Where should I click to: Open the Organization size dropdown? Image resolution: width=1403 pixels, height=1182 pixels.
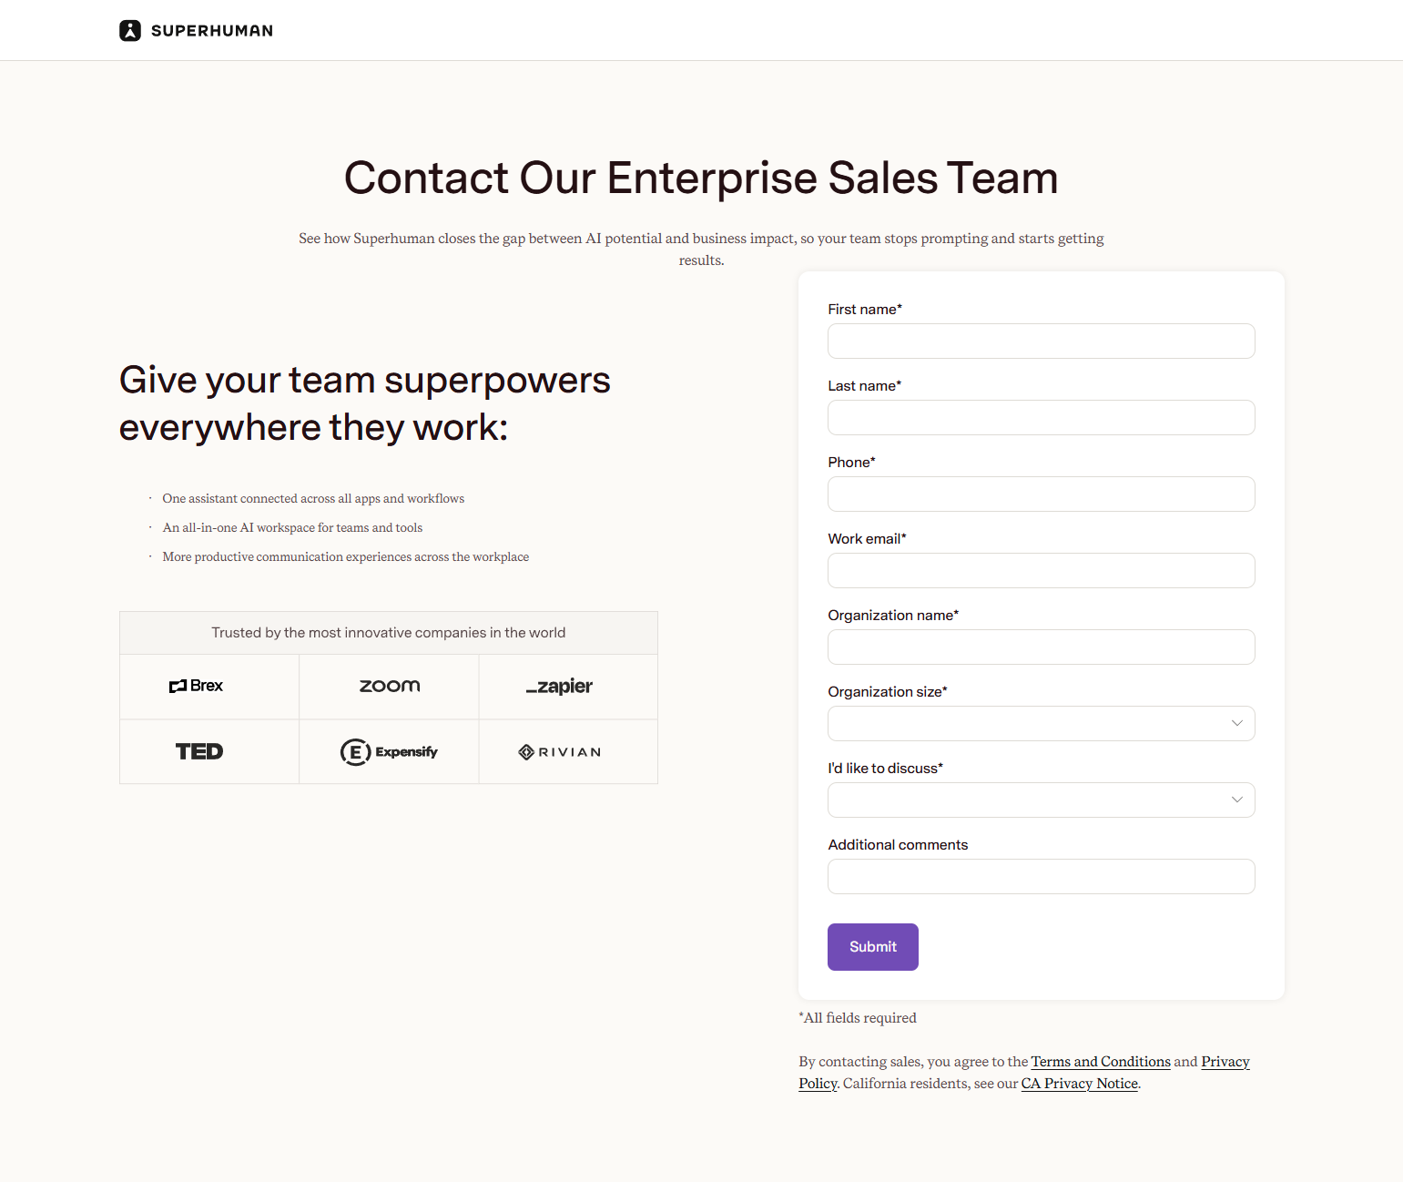coord(1041,723)
